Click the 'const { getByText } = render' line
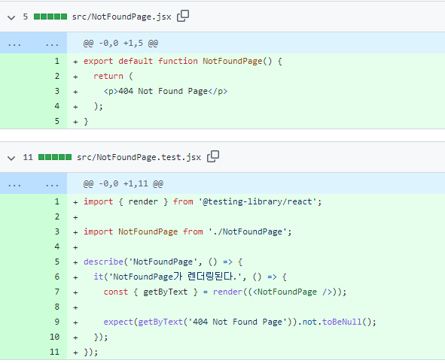445x363 pixels. tap(225, 292)
